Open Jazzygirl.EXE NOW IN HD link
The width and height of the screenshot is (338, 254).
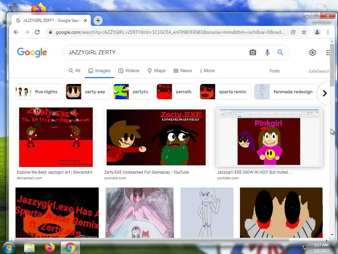254,172
